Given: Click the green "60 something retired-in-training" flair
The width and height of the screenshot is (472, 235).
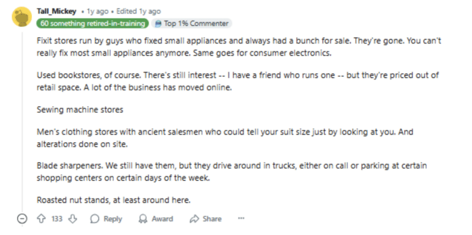Looking at the screenshot, I should pos(93,24).
